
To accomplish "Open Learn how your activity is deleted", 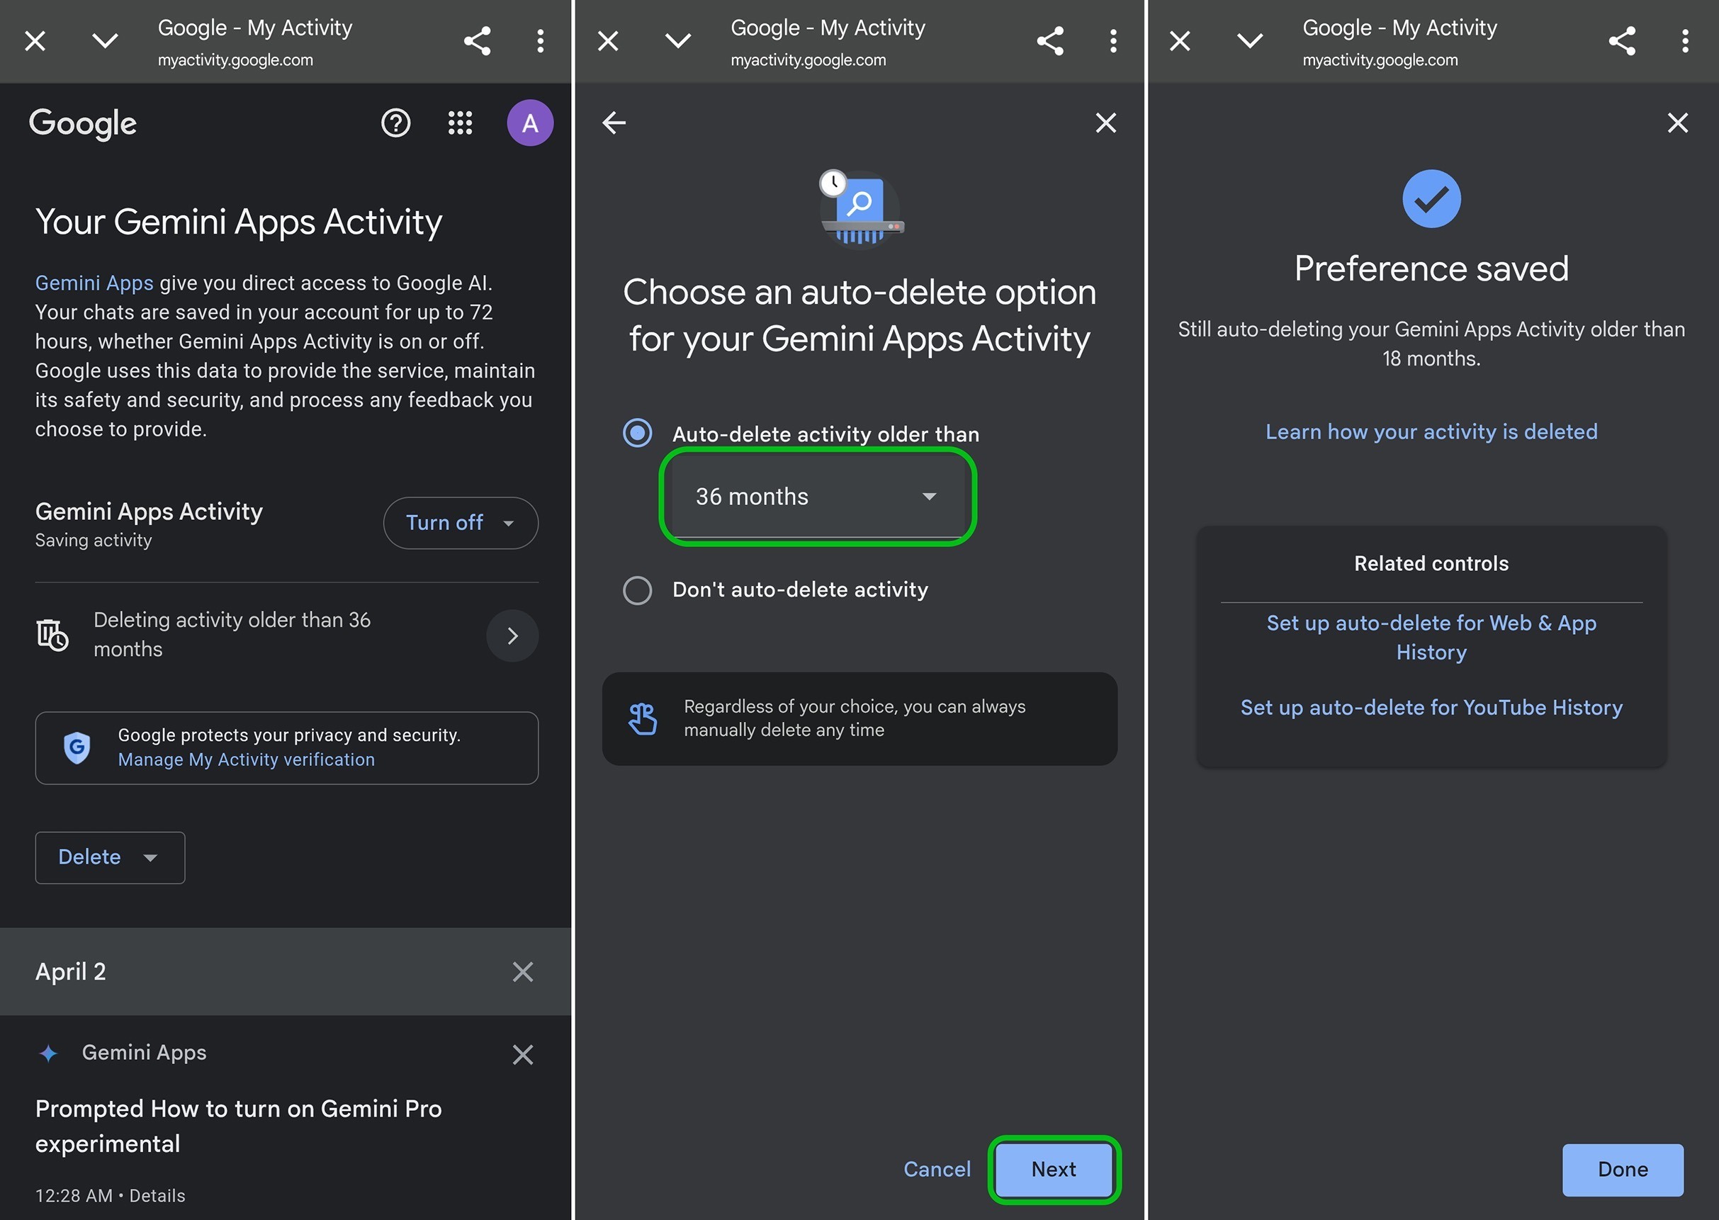I will [x=1431, y=432].
